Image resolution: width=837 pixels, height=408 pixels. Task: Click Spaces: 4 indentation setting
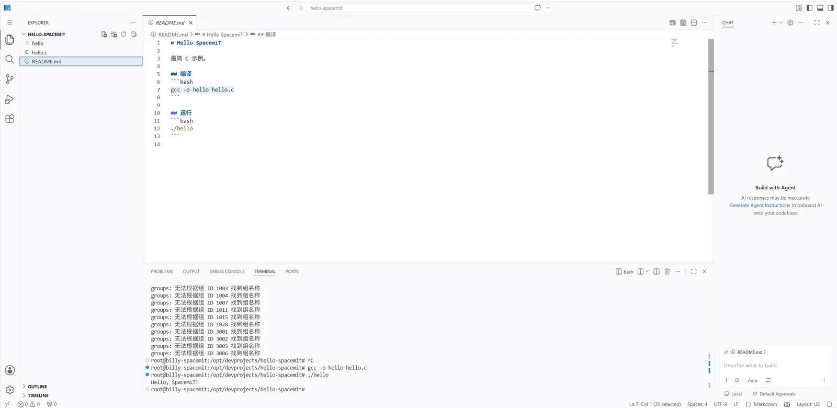click(x=697, y=404)
